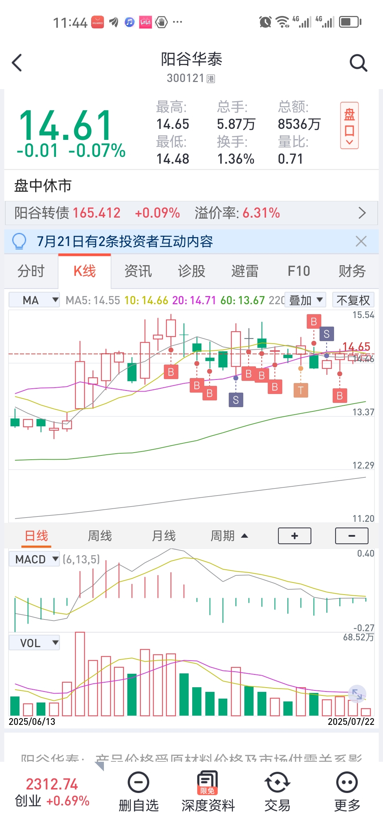Open the VOL indicator dropdown

34,643
